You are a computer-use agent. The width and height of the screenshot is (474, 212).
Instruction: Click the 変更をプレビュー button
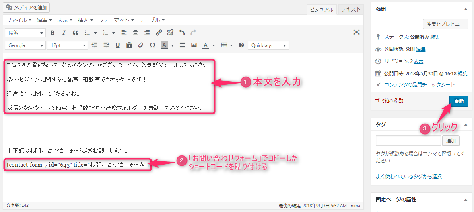(445, 24)
